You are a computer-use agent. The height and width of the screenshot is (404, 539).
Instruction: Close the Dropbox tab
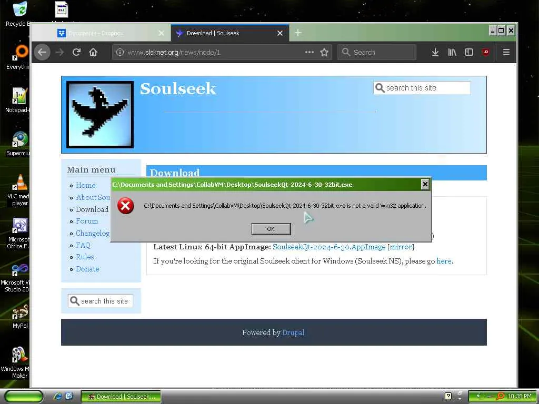coord(161,33)
